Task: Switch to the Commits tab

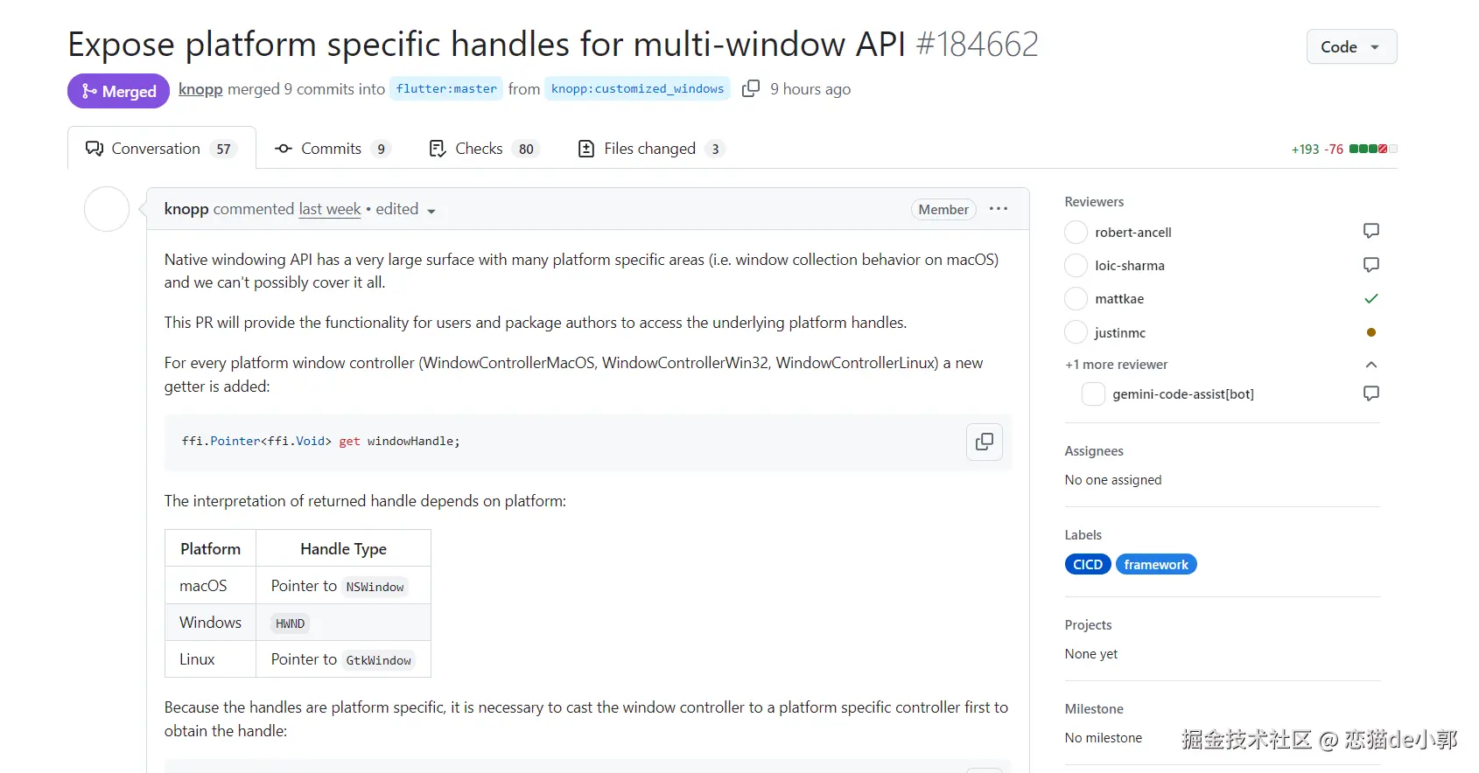Action: 331,149
